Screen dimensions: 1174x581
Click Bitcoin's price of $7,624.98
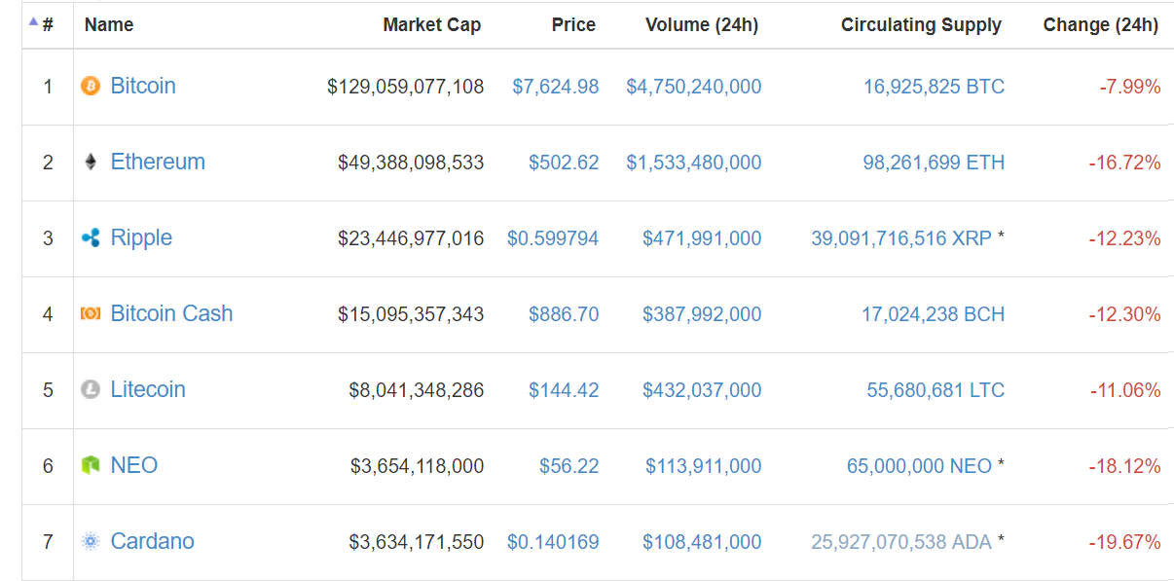[556, 87]
